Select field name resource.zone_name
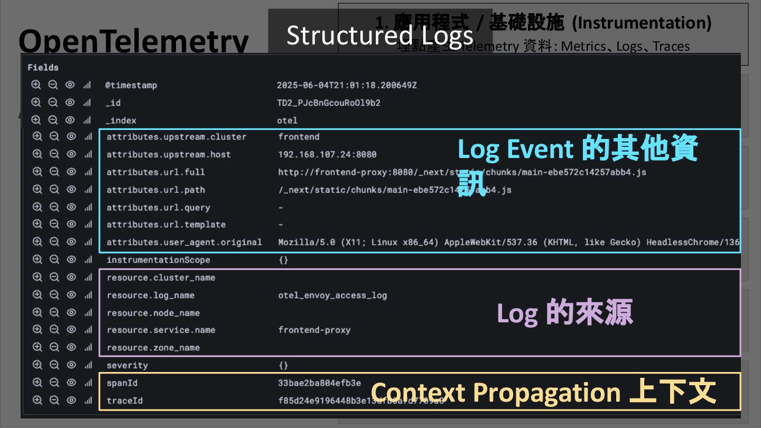Viewport: 761px width, 428px height. (153, 348)
